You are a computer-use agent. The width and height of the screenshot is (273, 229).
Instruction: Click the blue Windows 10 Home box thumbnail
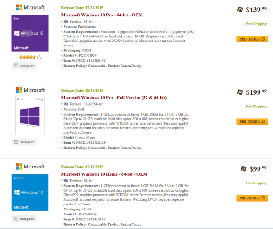[x=30, y=191]
